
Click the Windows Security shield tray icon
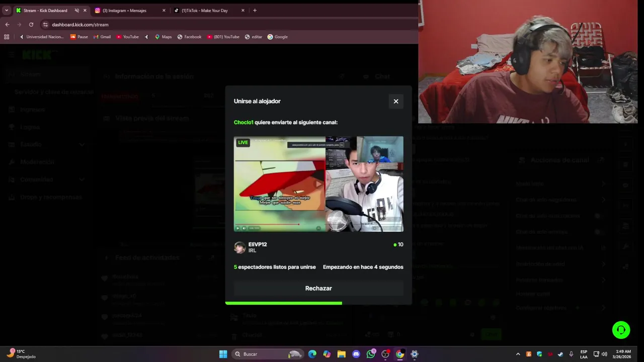click(539, 354)
